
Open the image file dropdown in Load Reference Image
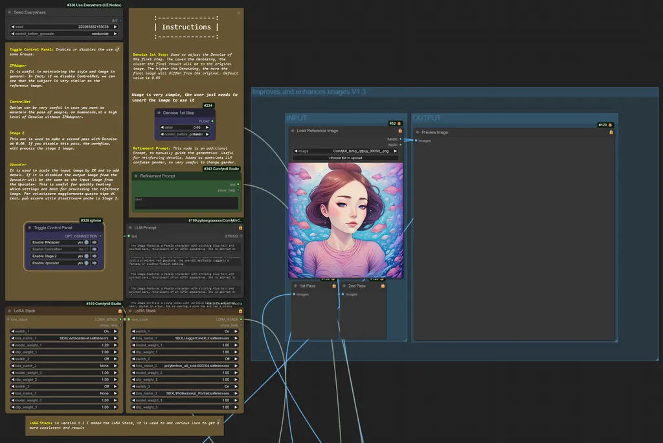coord(346,151)
